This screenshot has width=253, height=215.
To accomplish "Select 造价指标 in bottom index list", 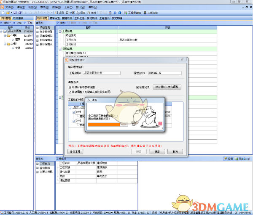I will 45,168.
